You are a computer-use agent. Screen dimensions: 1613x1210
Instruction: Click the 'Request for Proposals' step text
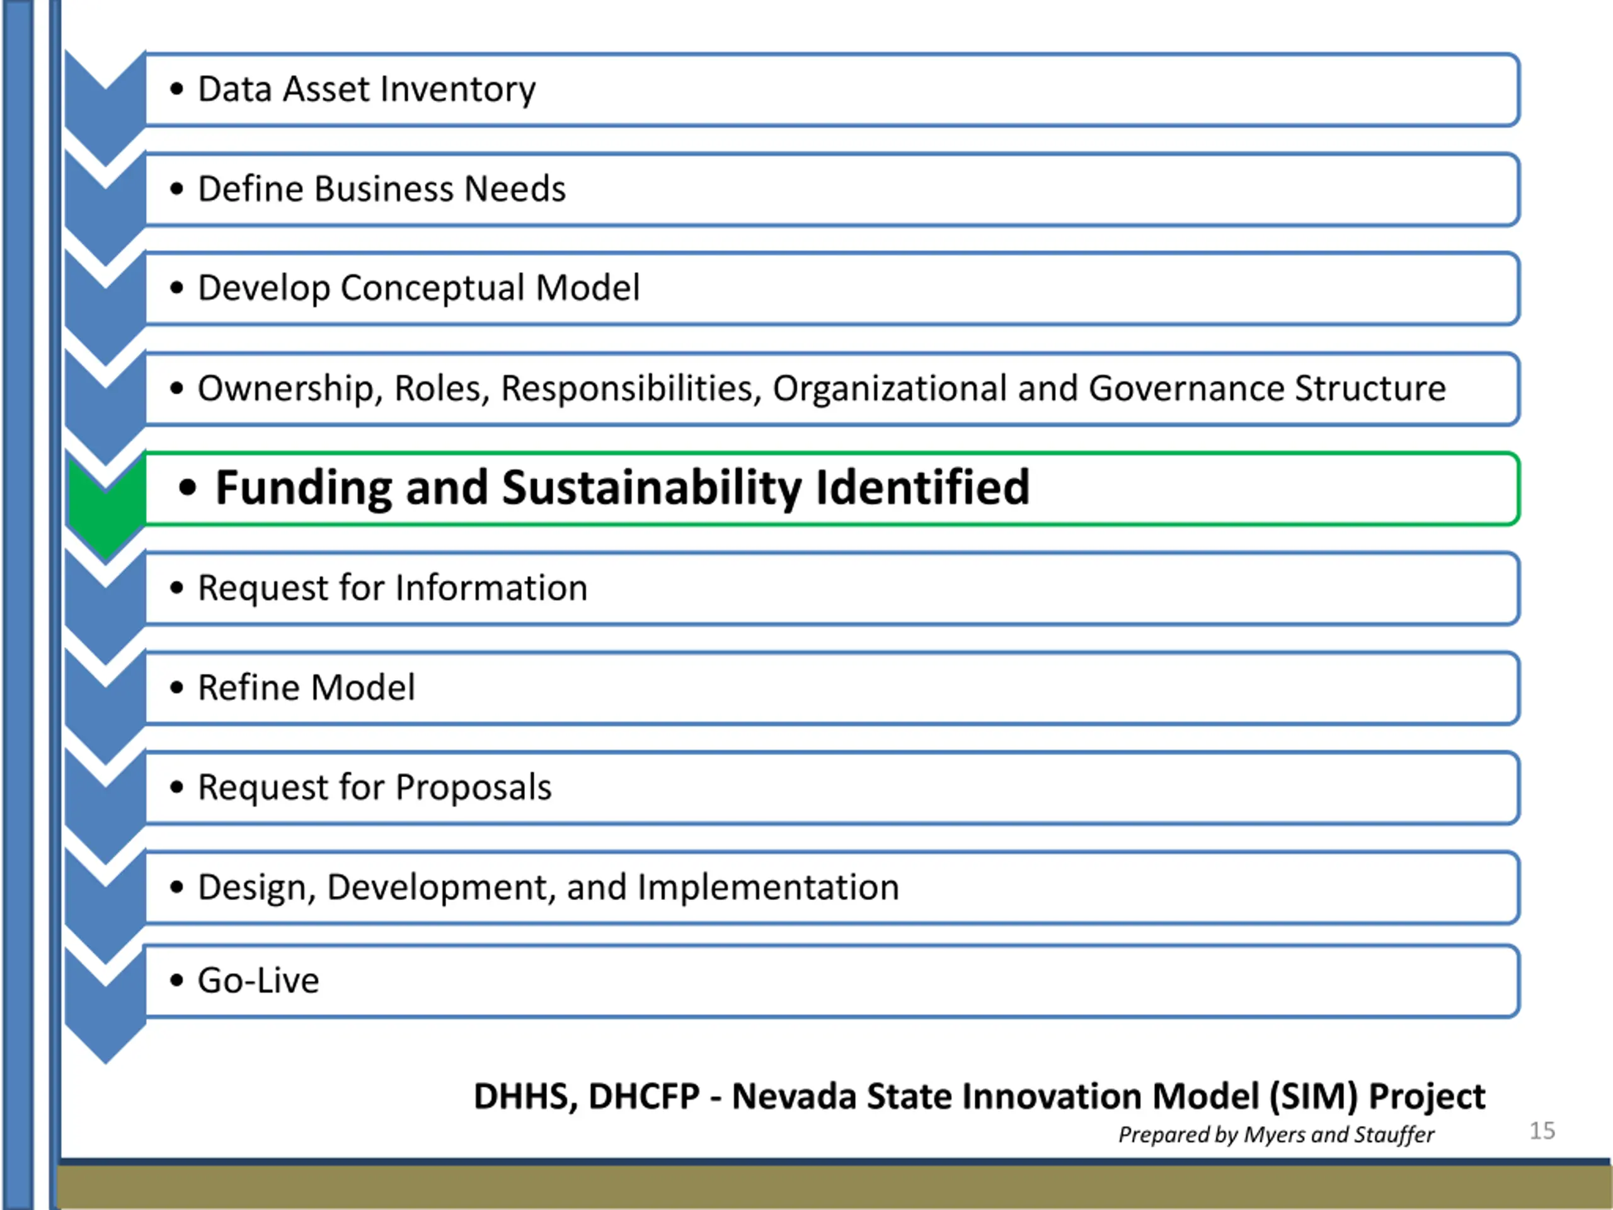point(374,788)
